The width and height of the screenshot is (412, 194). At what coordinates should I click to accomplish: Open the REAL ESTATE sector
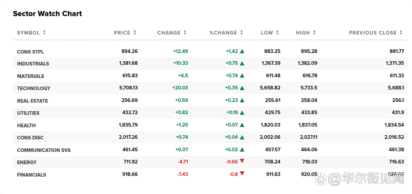pyautogui.click(x=33, y=101)
